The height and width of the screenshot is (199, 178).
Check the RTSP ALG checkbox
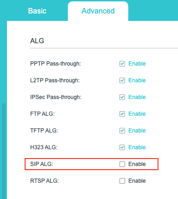pos(122,181)
